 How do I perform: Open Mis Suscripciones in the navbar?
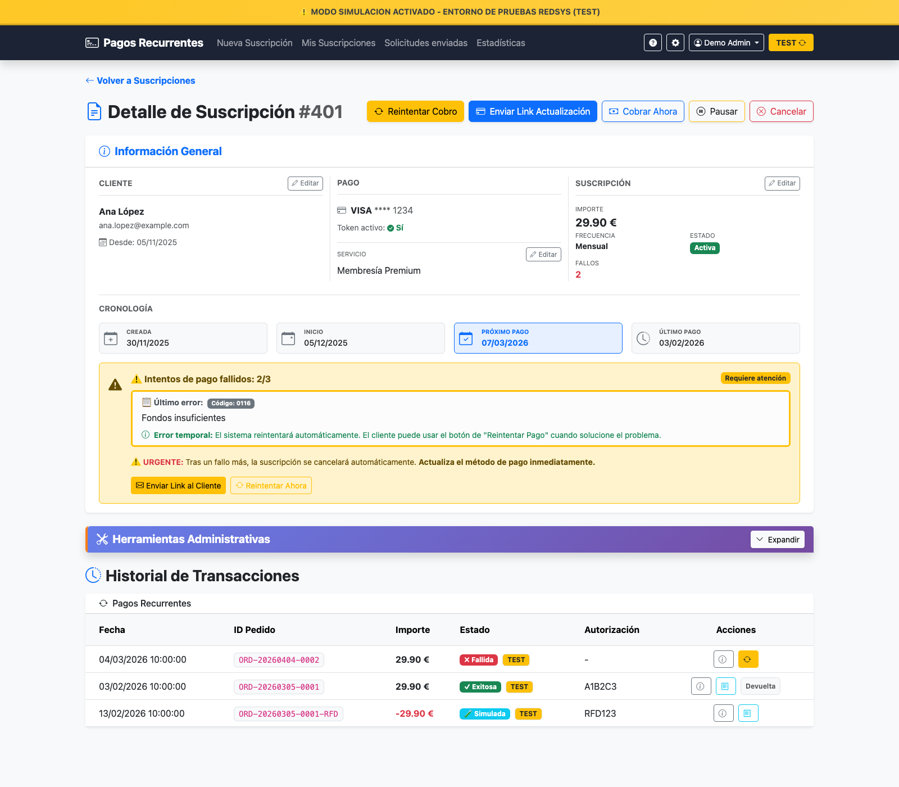[x=338, y=43]
